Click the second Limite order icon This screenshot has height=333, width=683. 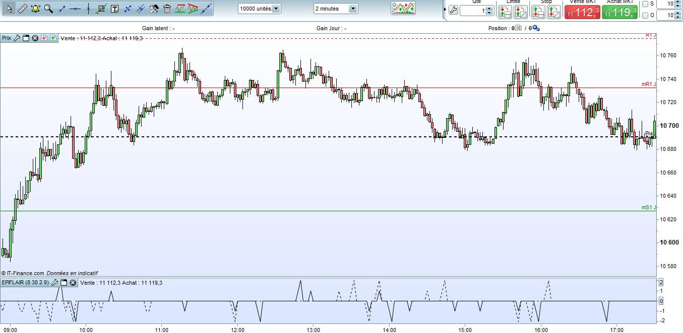coord(520,12)
